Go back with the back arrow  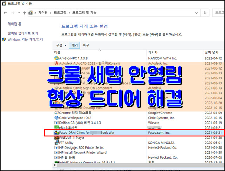(x=5, y=13)
